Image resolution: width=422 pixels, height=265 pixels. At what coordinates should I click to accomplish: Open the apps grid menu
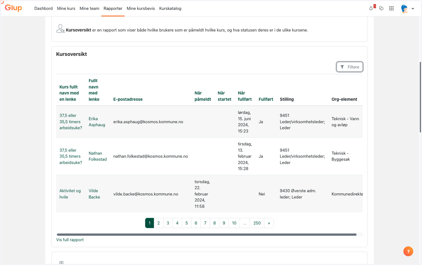(x=391, y=8)
